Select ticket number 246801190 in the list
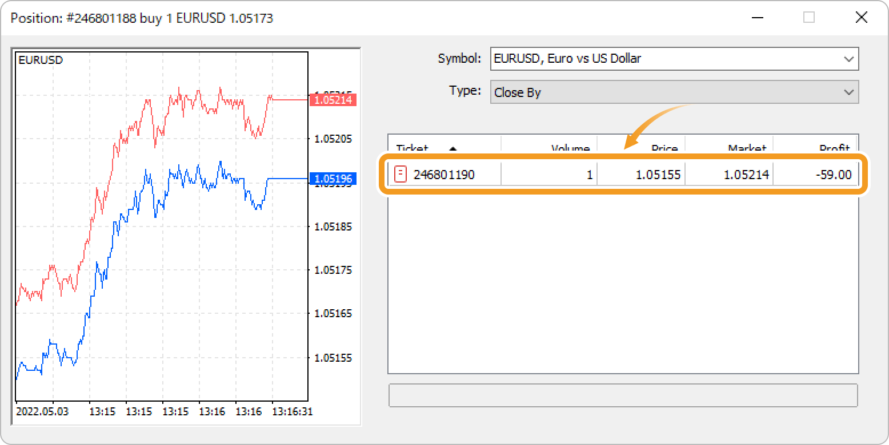 pos(444,175)
